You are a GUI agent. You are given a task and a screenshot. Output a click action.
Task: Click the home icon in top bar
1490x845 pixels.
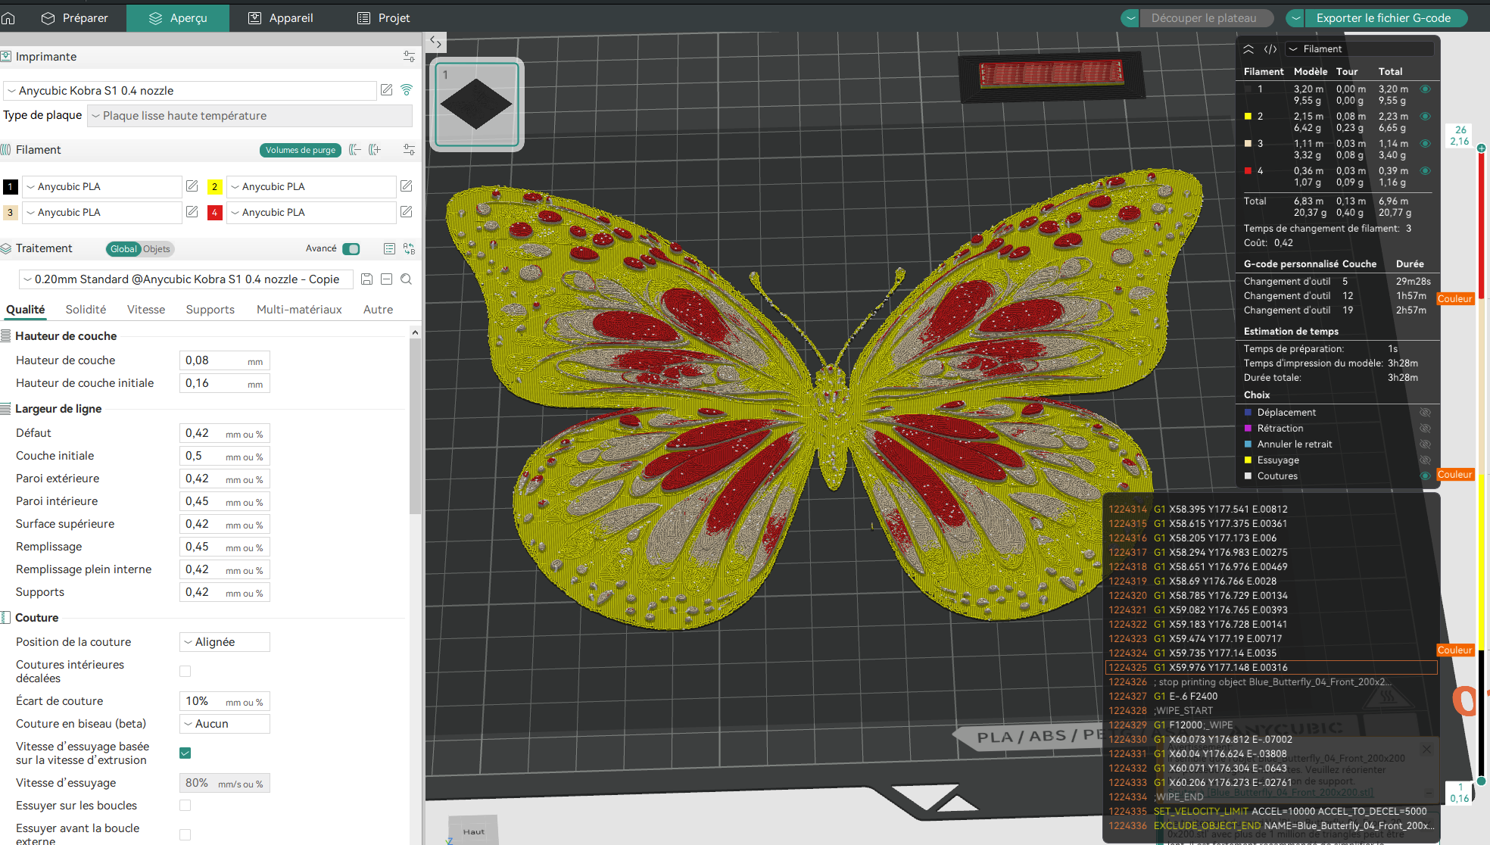[x=8, y=18]
